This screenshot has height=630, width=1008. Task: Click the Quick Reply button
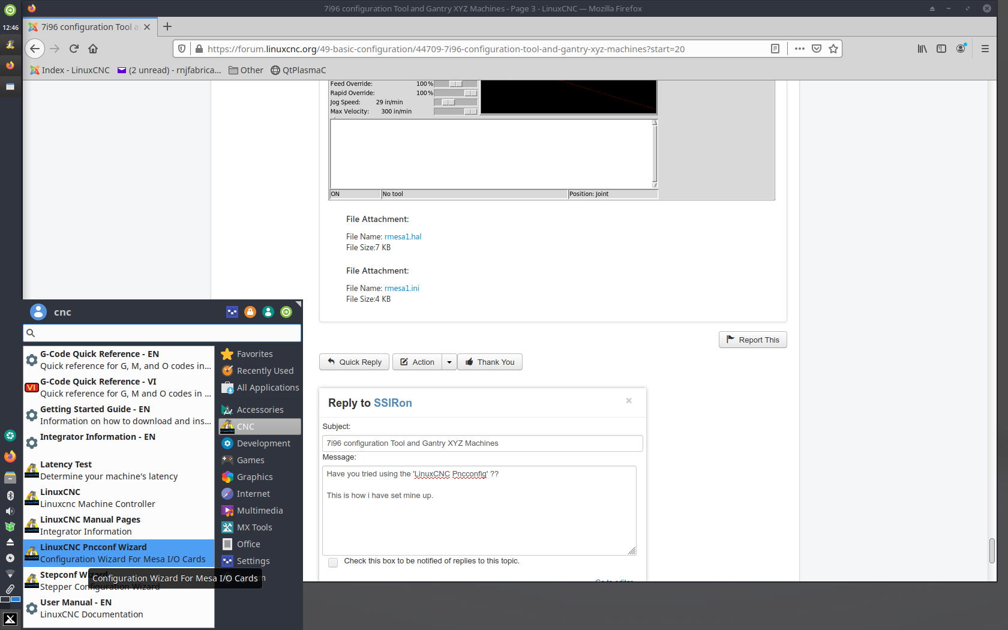(x=354, y=362)
